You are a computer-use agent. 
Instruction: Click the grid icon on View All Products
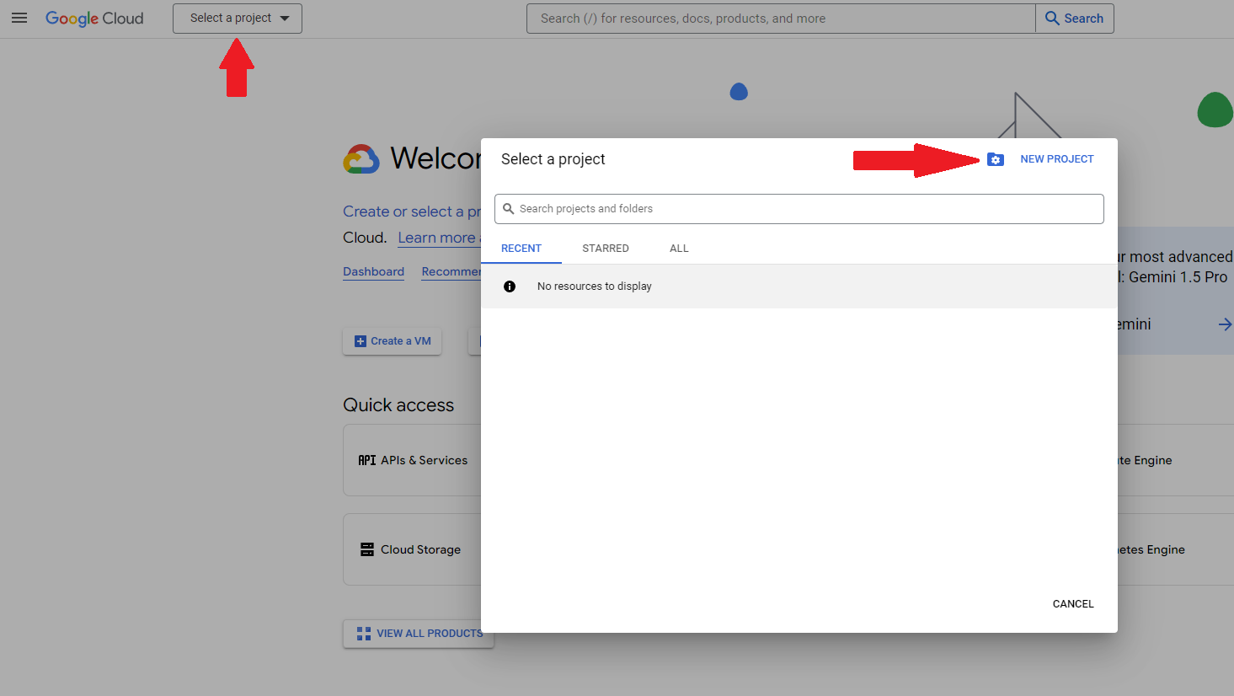pos(364,634)
